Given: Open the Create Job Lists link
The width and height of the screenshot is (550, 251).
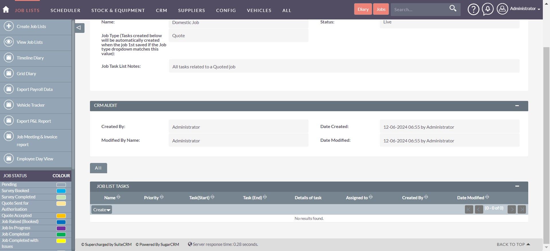Looking at the screenshot, I should 31,26.
